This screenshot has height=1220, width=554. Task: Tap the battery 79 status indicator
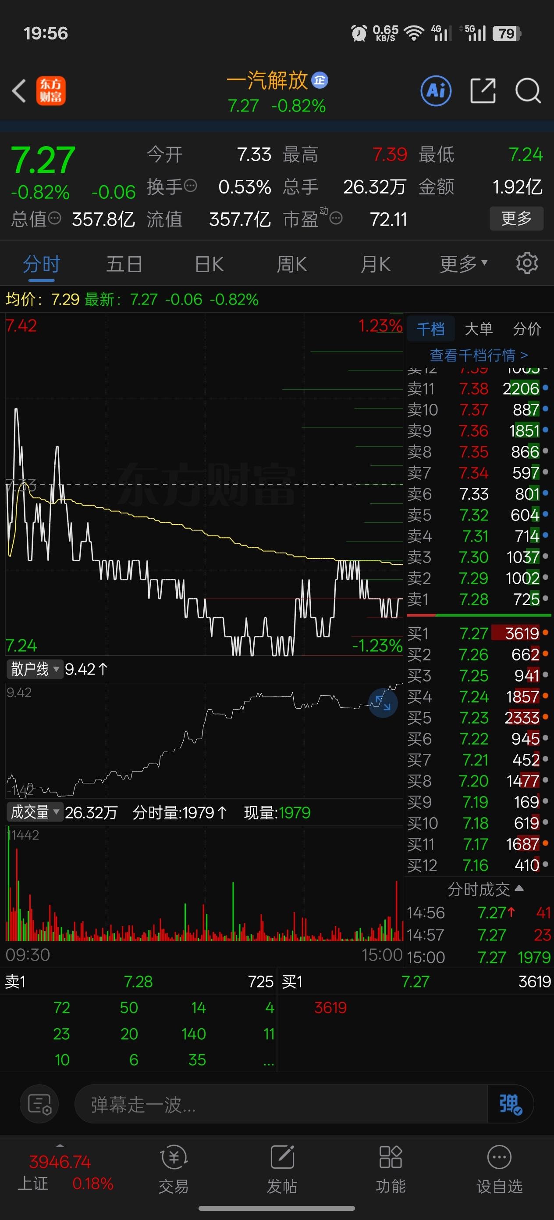click(507, 34)
